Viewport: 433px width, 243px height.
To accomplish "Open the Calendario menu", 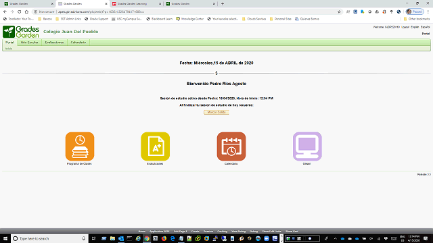I will [78, 43].
